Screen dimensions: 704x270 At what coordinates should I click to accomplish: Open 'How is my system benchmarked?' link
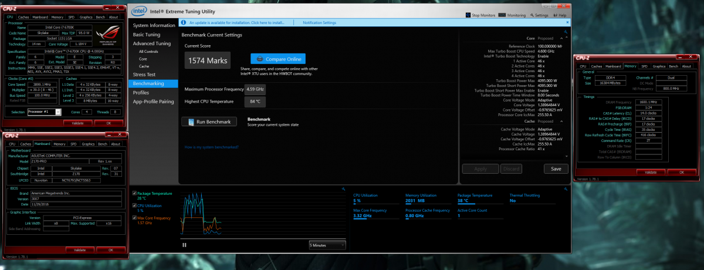(x=211, y=147)
